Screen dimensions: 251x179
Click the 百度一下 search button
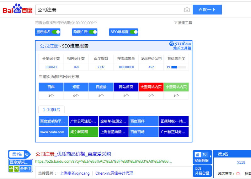[x=207, y=10]
